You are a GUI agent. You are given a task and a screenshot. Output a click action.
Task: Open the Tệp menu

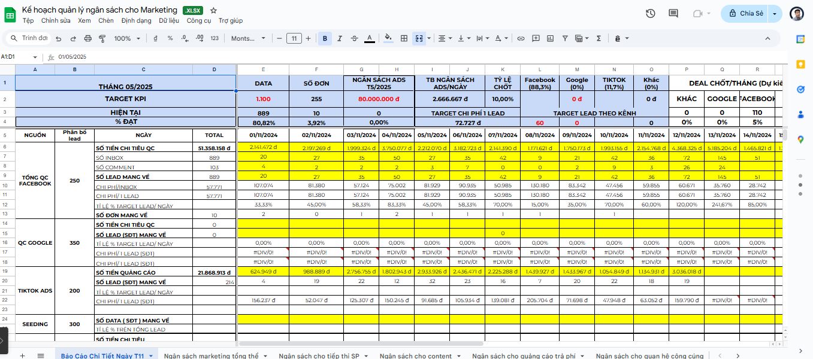28,20
